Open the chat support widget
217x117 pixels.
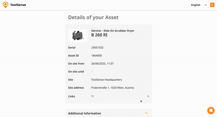[x=211, y=111]
